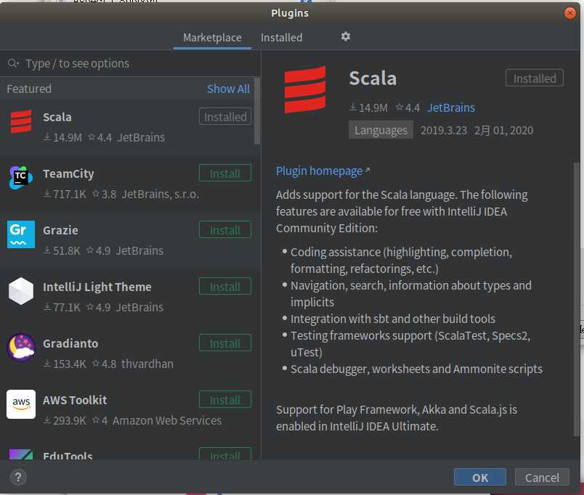This screenshot has width=584, height=495.
Task: Select the Scala plugin row title
Action: pos(57,117)
